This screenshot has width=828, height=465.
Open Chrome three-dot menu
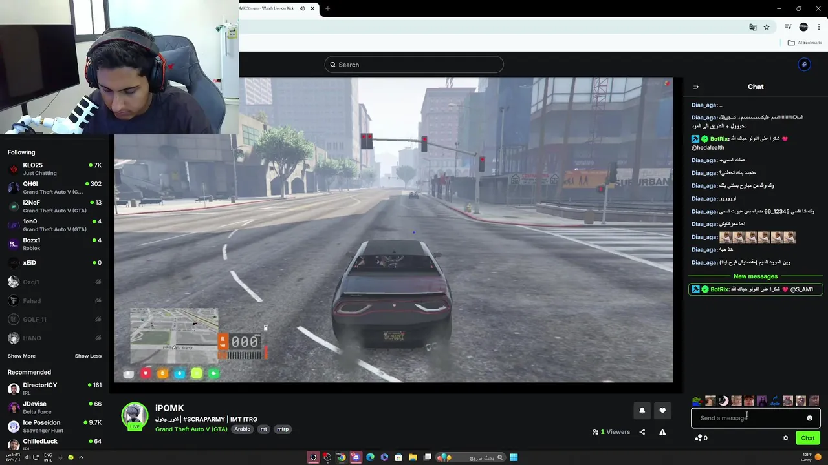tap(819, 27)
